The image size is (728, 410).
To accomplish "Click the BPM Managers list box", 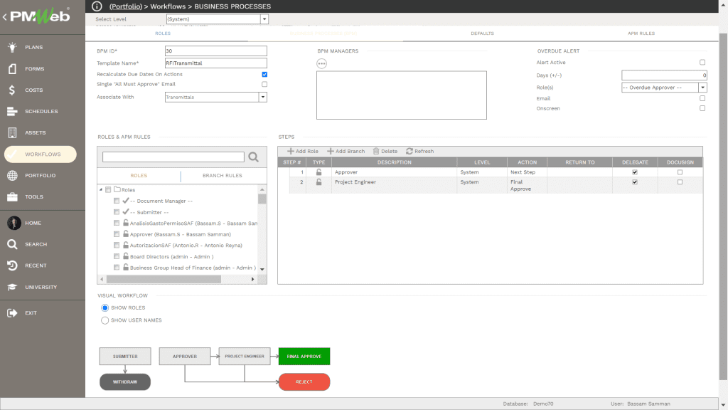I will click(x=402, y=95).
